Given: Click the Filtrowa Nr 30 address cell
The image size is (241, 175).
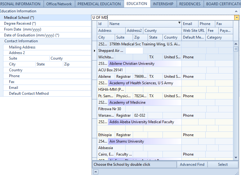Looking at the screenshot, I should click(x=111, y=109).
